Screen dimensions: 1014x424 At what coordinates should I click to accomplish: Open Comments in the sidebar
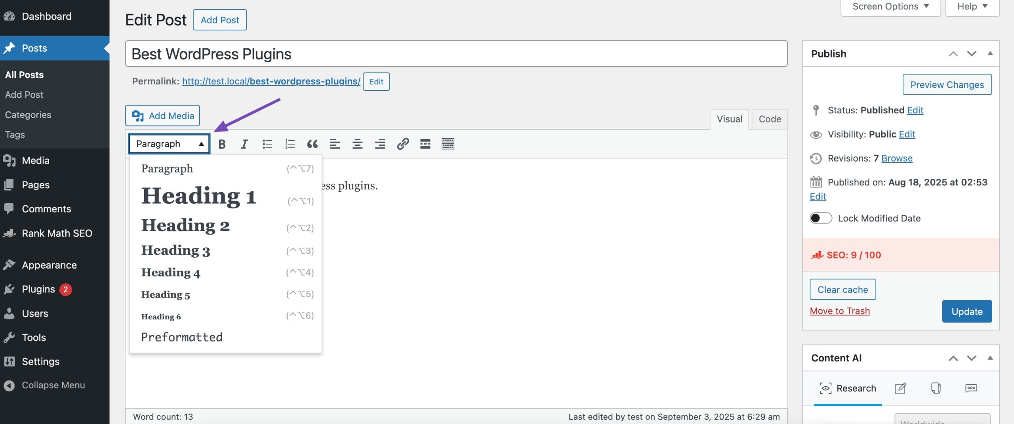55,209
